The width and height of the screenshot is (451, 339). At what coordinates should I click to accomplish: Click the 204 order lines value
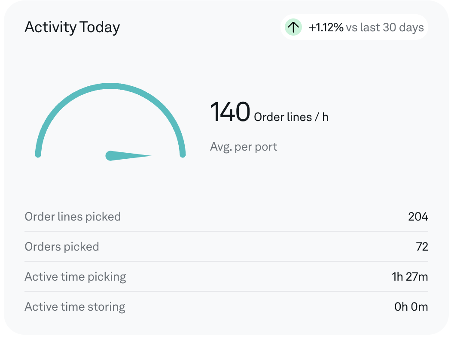(x=418, y=217)
